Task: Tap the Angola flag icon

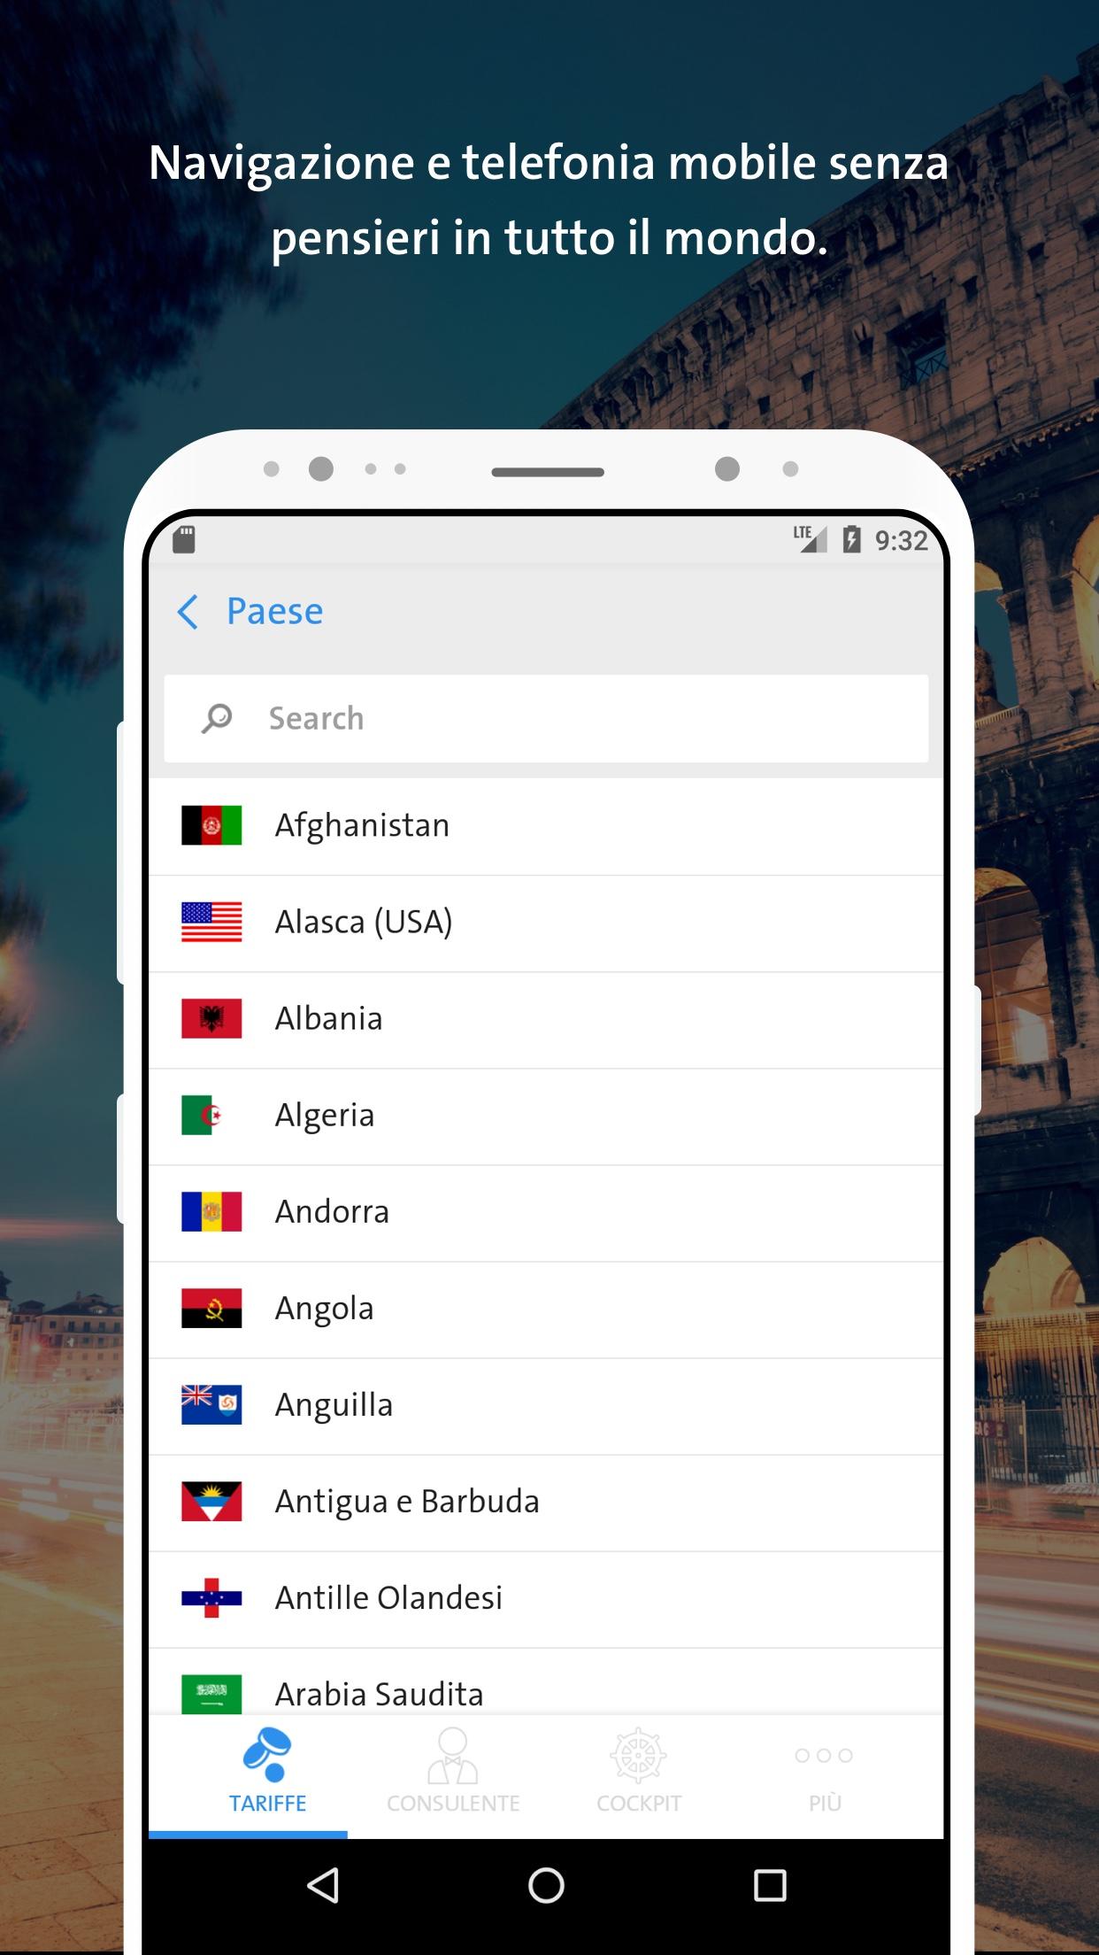Action: 211,1309
